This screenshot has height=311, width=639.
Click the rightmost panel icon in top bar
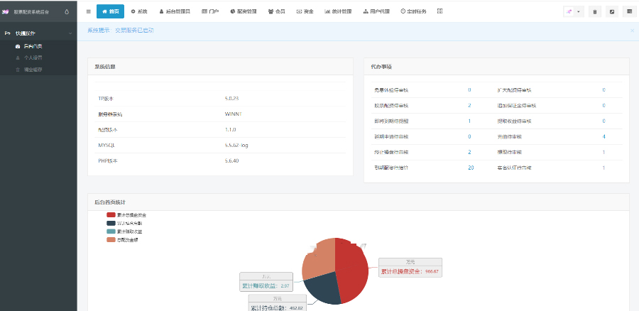[x=629, y=11]
